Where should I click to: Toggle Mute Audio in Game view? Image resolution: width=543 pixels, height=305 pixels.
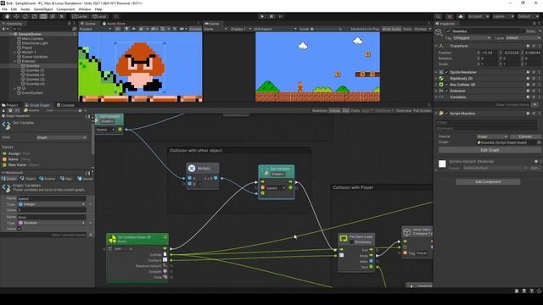[x=391, y=29]
